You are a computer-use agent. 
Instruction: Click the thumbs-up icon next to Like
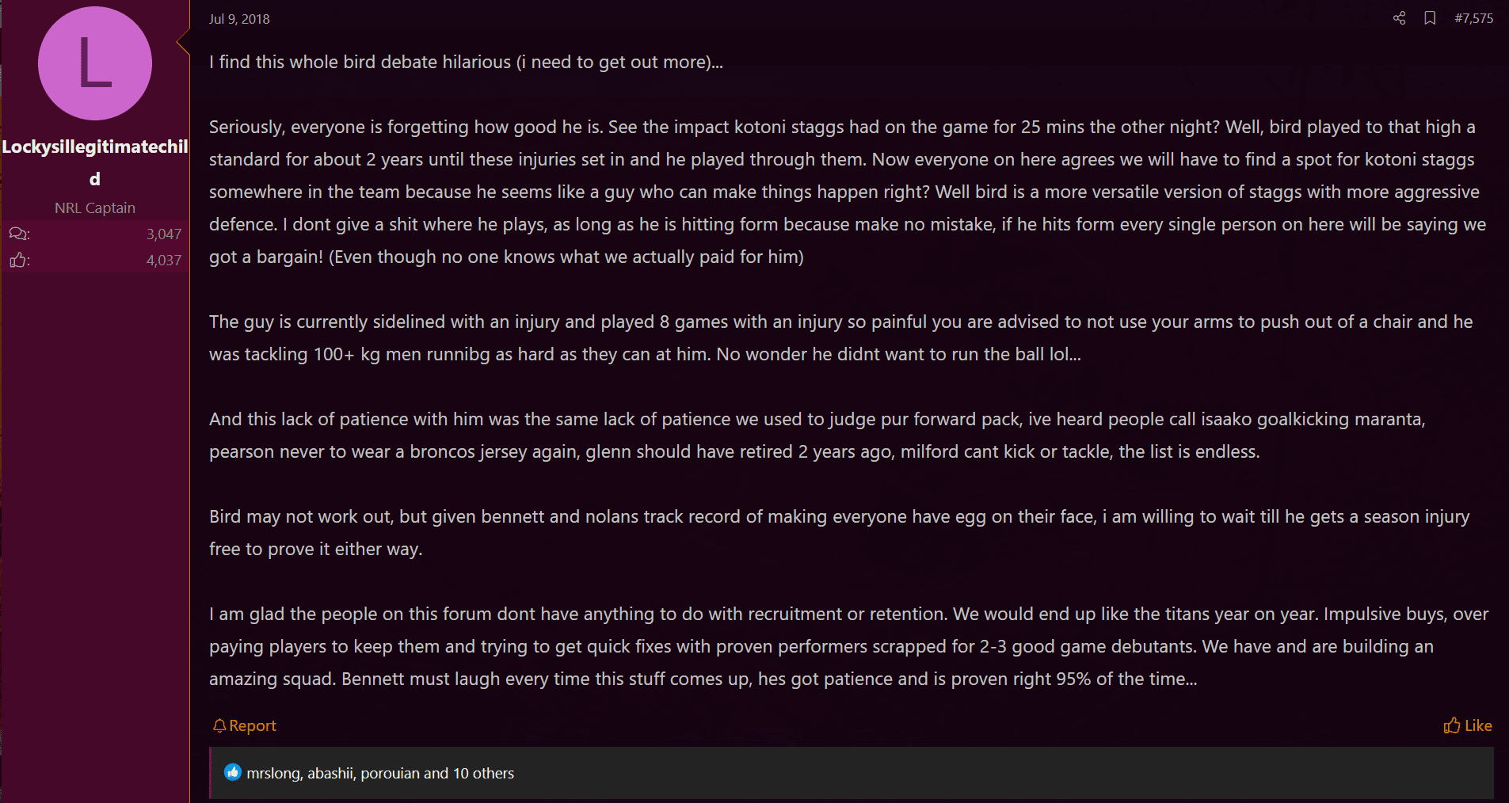(x=1451, y=725)
